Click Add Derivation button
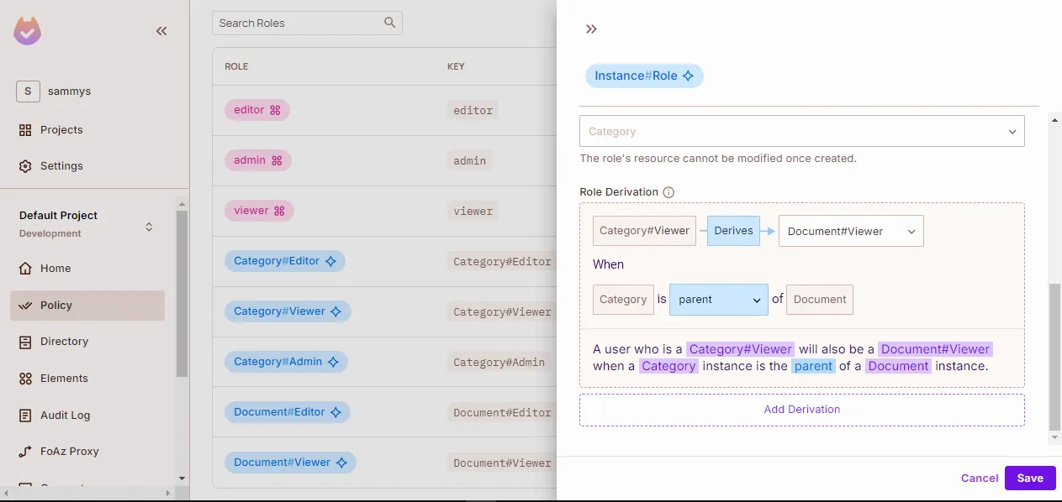 point(801,410)
